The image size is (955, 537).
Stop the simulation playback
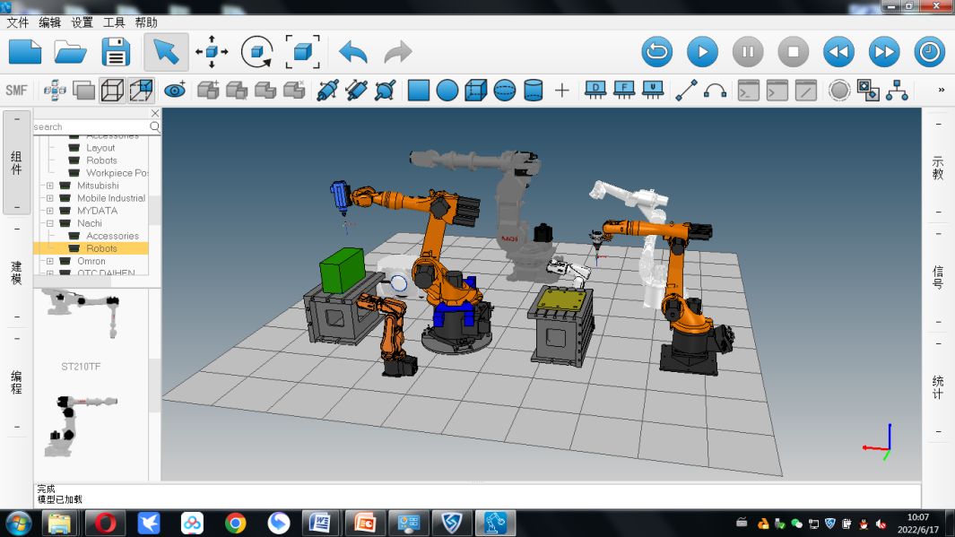coord(793,52)
